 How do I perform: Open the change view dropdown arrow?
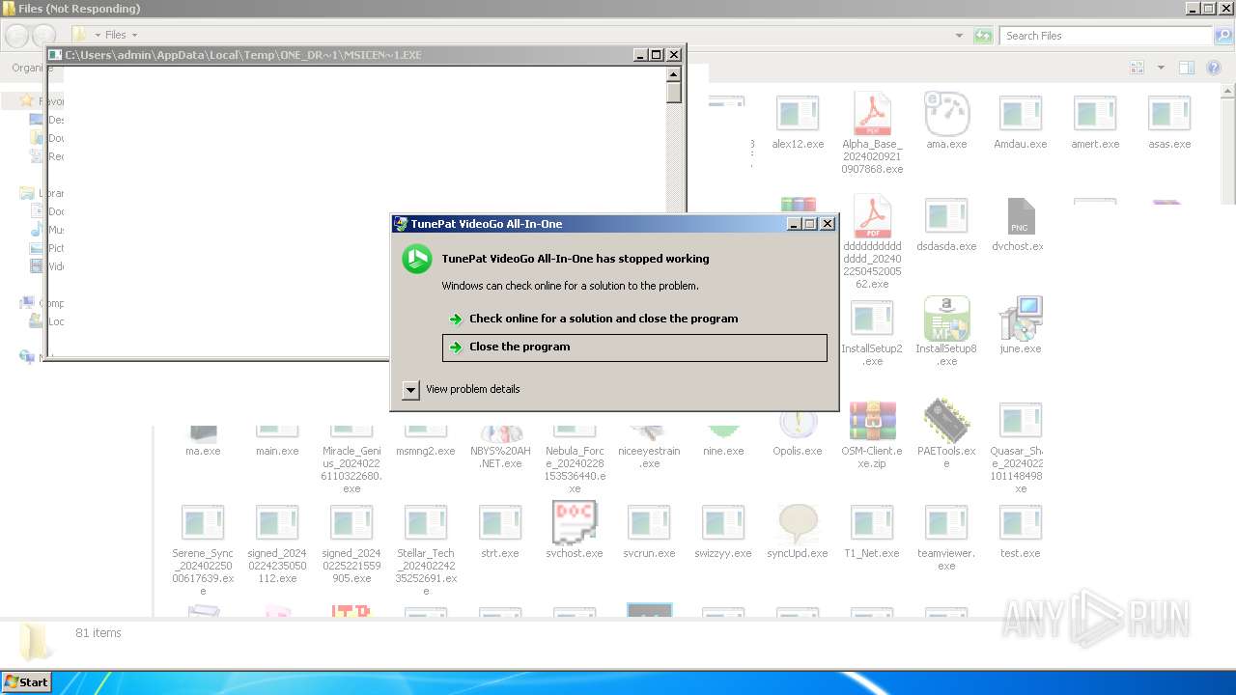[1161, 68]
